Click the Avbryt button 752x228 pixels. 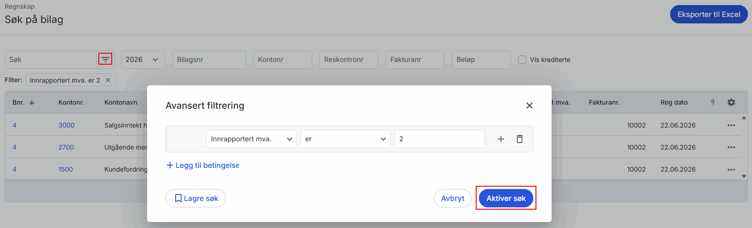click(x=453, y=198)
